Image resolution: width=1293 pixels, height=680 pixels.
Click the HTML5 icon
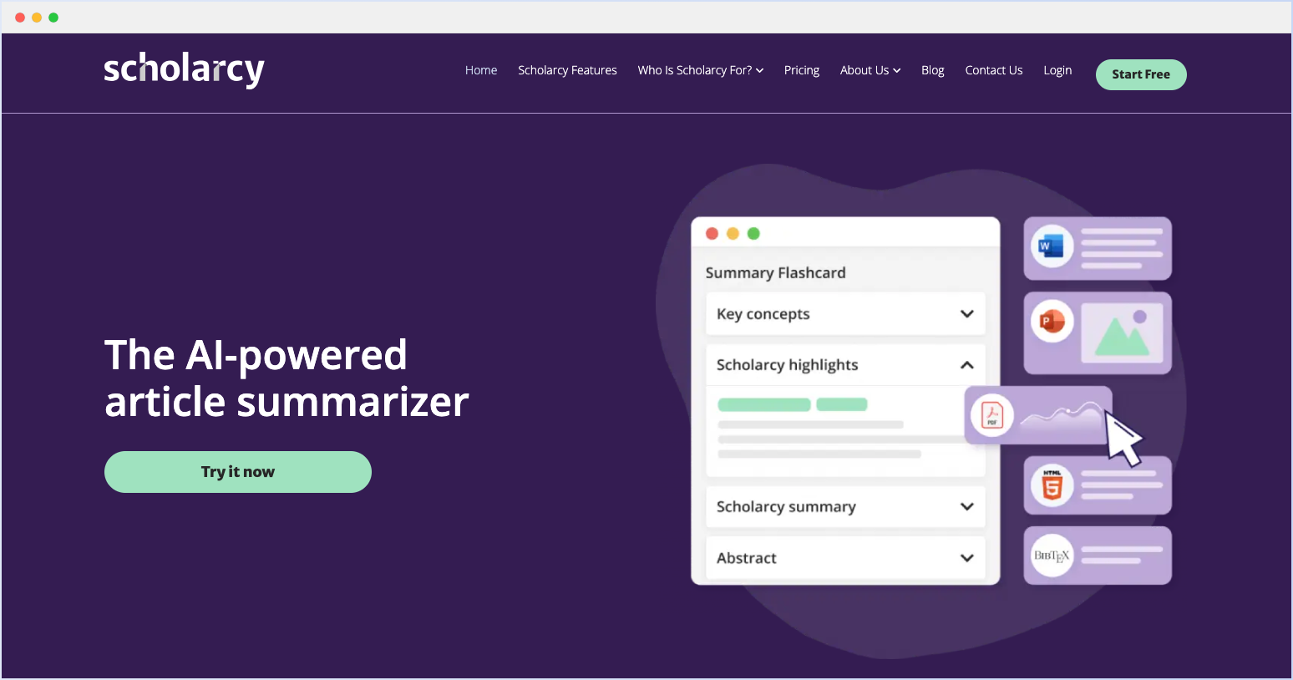point(1052,485)
